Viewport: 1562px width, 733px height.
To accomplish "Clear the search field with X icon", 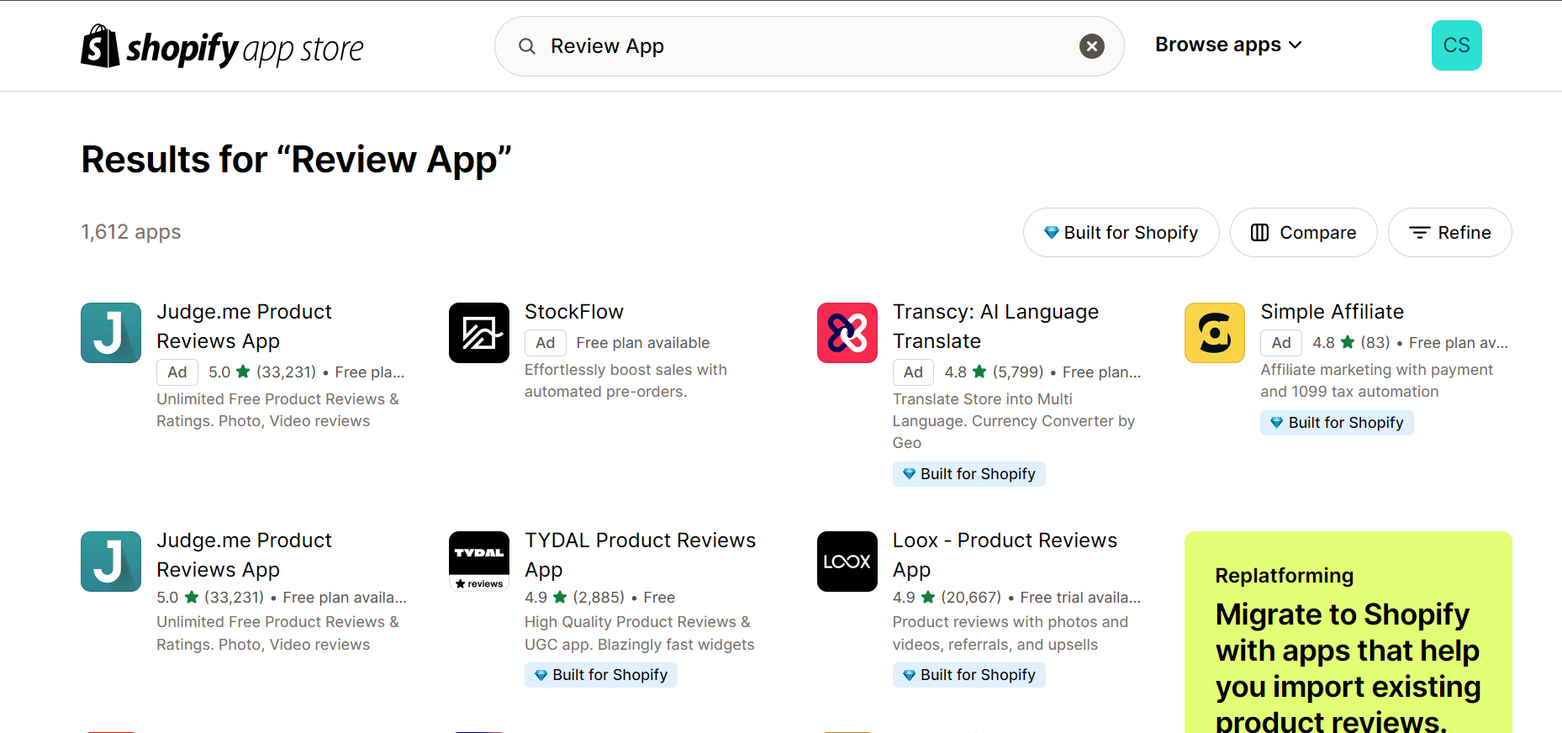I will [x=1091, y=46].
